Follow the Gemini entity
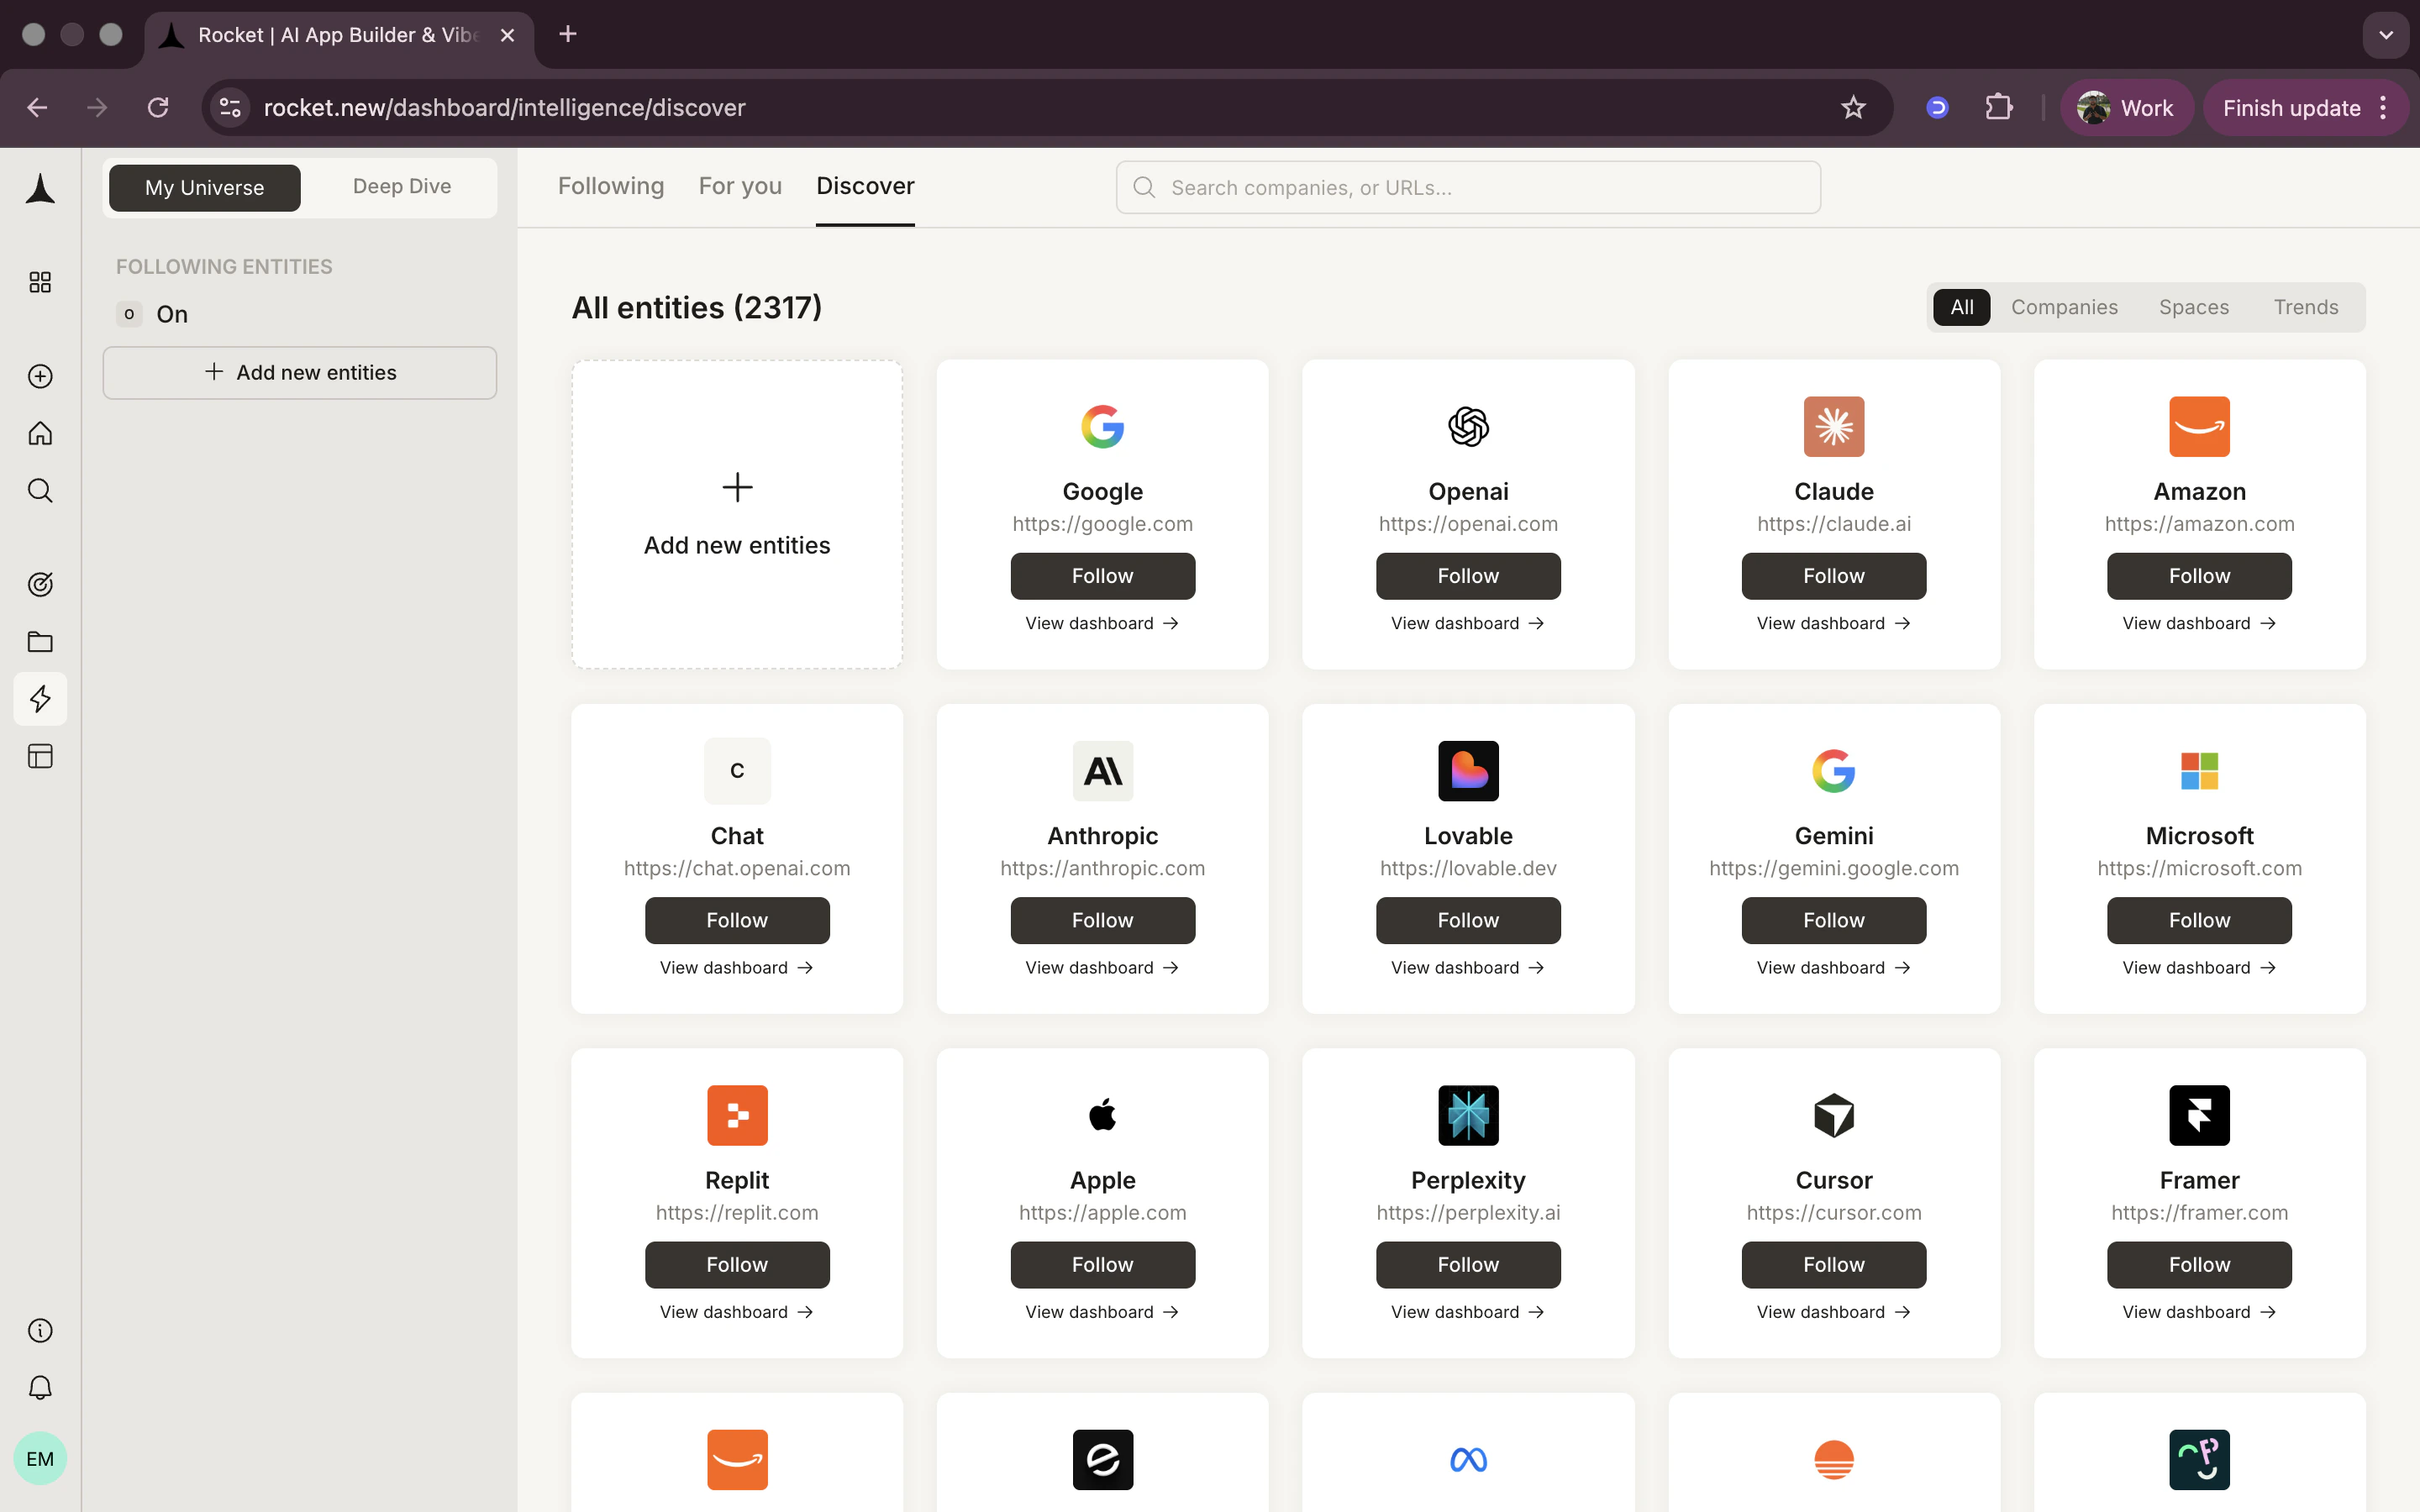Screen dimensions: 2420x1512 point(1833,920)
